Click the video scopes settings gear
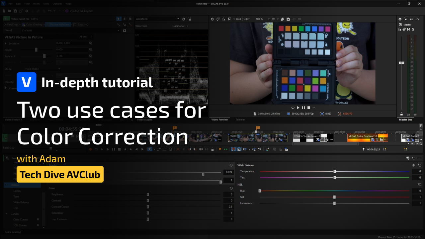This screenshot has height=239, width=425. click(184, 19)
